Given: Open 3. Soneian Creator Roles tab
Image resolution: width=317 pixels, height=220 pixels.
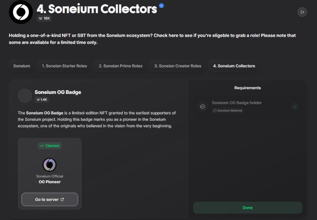Looking at the screenshot, I should [x=178, y=66].
